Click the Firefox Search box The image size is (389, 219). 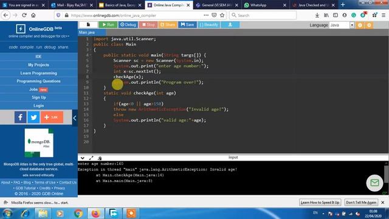[x=263, y=15]
